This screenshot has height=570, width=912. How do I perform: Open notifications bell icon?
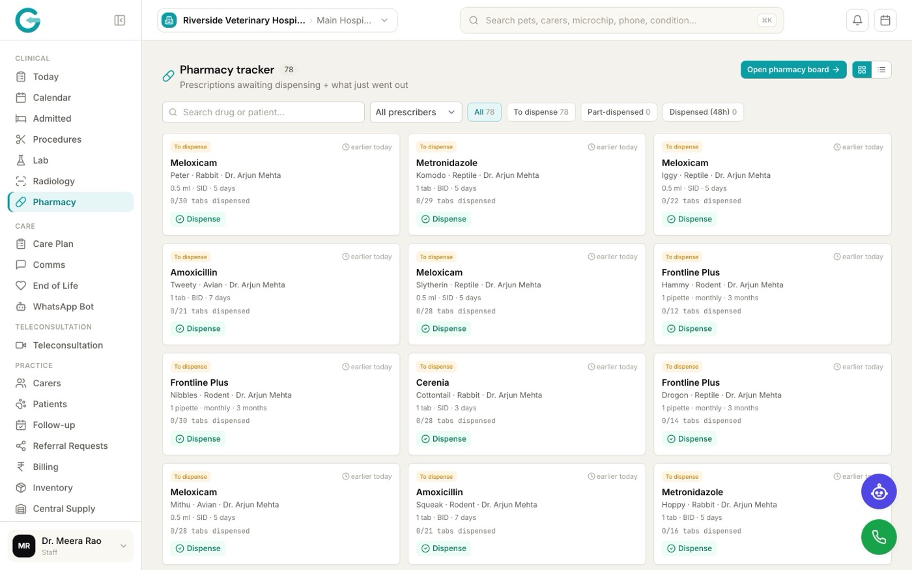pos(857,20)
